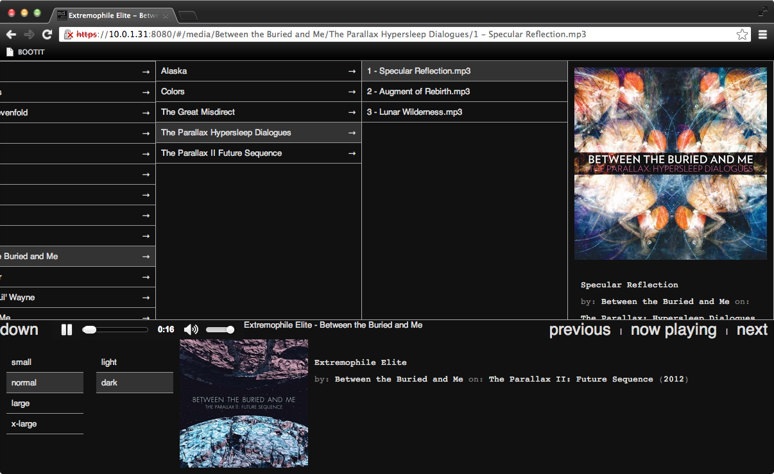774x474 pixels.
Task: Open a new browser tab
Action: click(x=187, y=15)
